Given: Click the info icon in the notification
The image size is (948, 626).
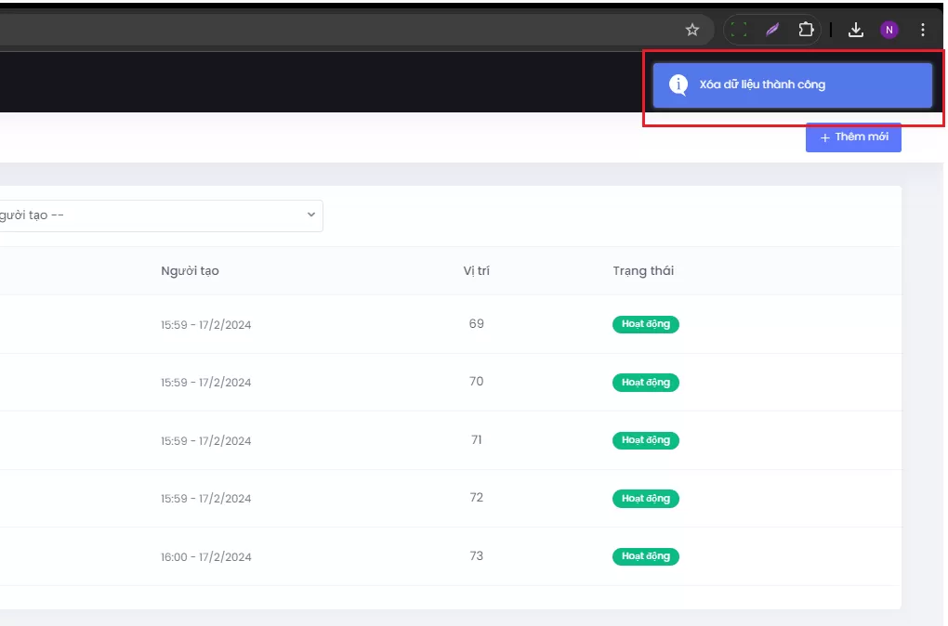Looking at the screenshot, I should pos(678,85).
